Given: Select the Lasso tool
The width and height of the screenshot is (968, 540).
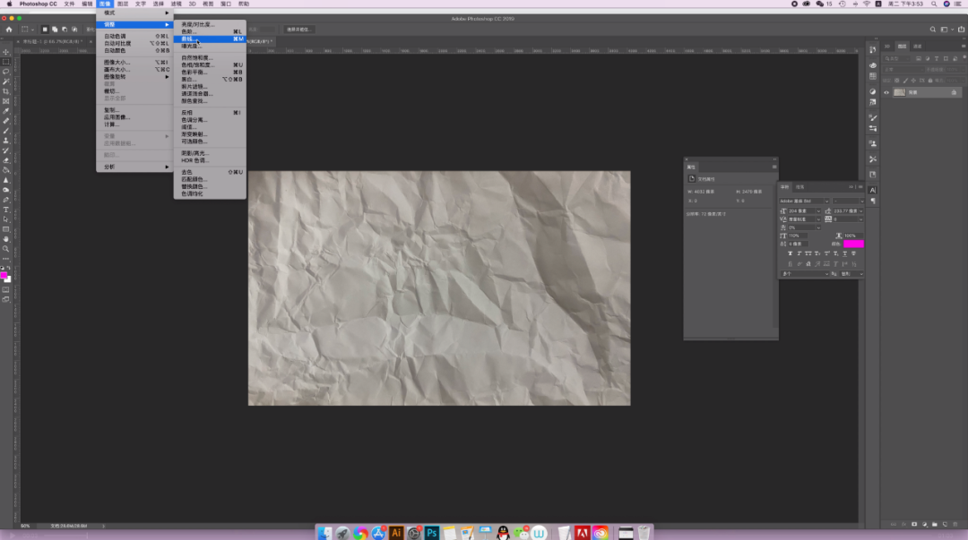Looking at the screenshot, I should [x=5, y=72].
